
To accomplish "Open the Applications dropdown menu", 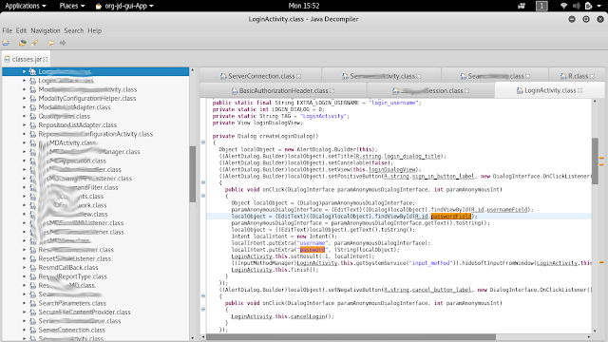I will click(x=26, y=6).
